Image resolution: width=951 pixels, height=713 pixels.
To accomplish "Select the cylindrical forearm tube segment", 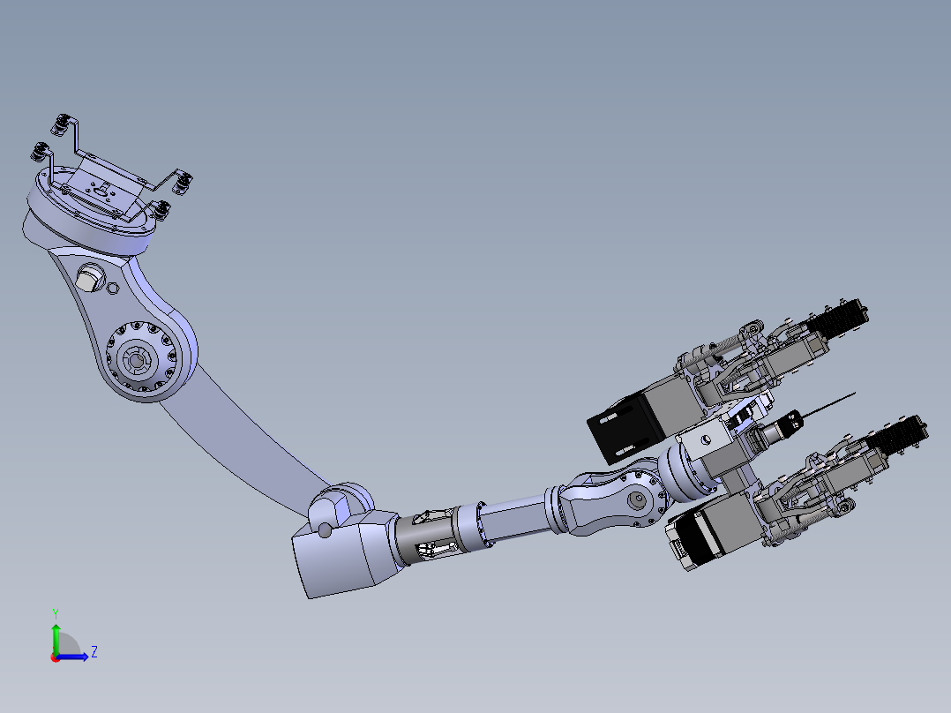I will coord(516,521).
